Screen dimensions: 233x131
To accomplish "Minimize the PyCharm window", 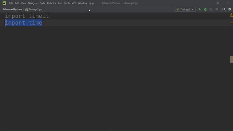I will point(208,3).
